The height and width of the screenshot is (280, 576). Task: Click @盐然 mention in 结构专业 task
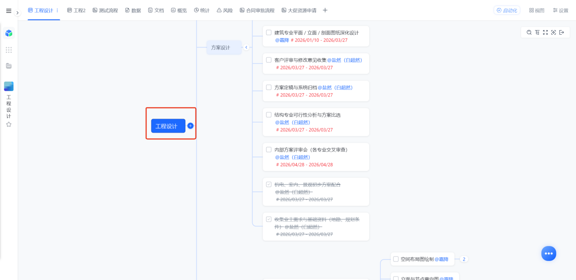pos(292,123)
